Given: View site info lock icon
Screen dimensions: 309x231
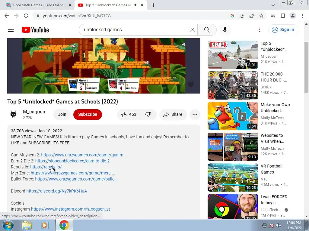Looking at the screenshot, I should (38, 16).
